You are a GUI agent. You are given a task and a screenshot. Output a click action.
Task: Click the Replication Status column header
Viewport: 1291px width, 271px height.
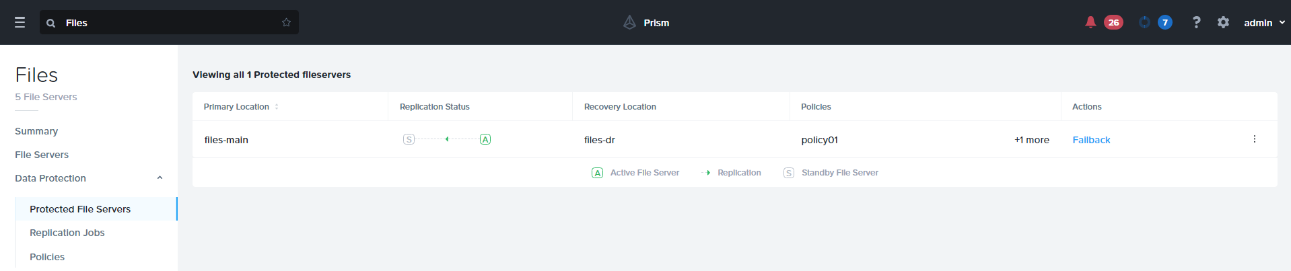pyautogui.click(x=435, y=106)
